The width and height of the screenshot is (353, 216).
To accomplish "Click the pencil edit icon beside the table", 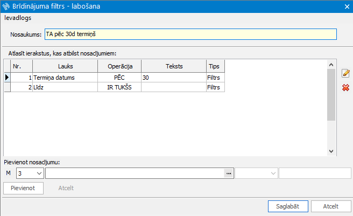I will tap(345, 73).
